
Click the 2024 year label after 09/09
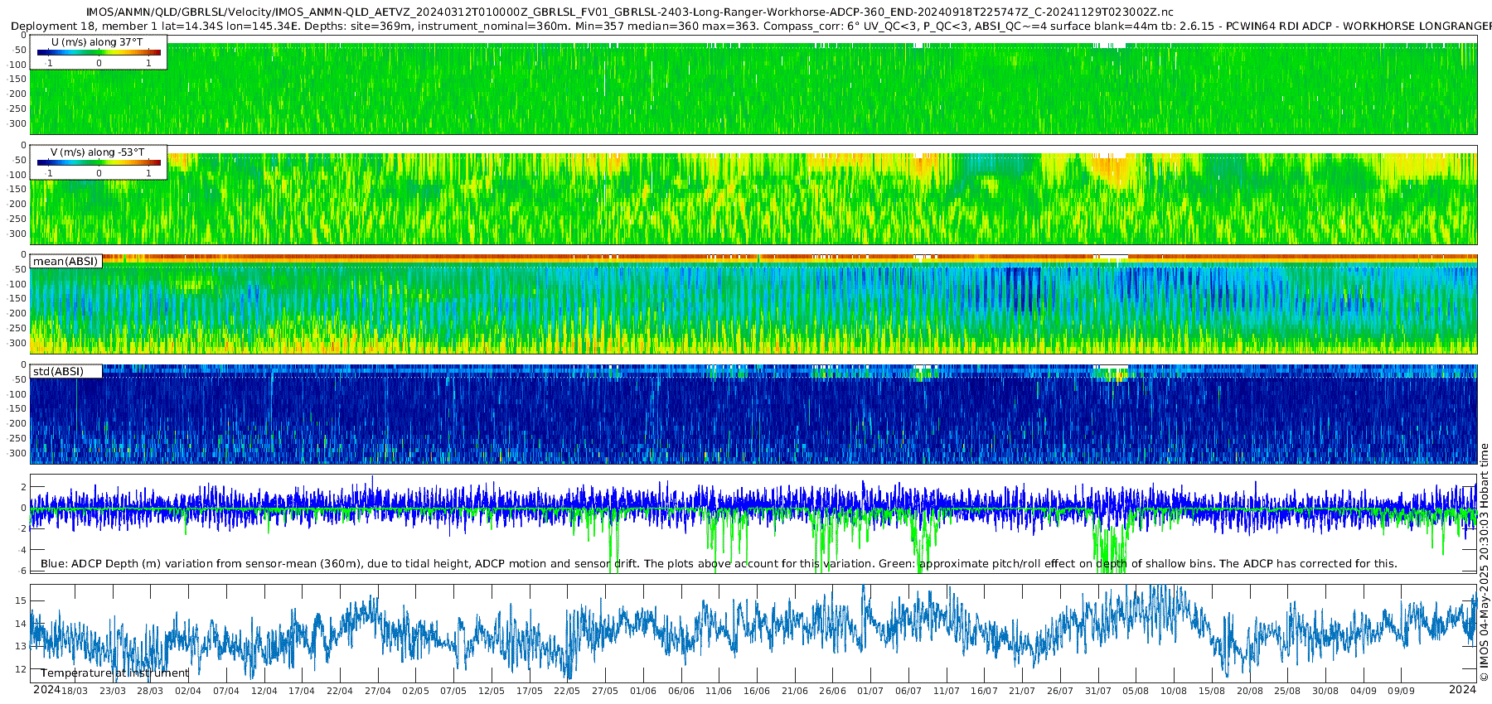[1463, 690]
